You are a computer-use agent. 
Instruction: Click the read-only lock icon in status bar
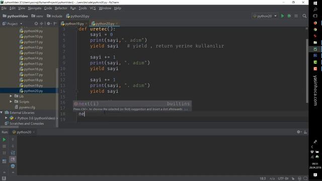(293, 178)
